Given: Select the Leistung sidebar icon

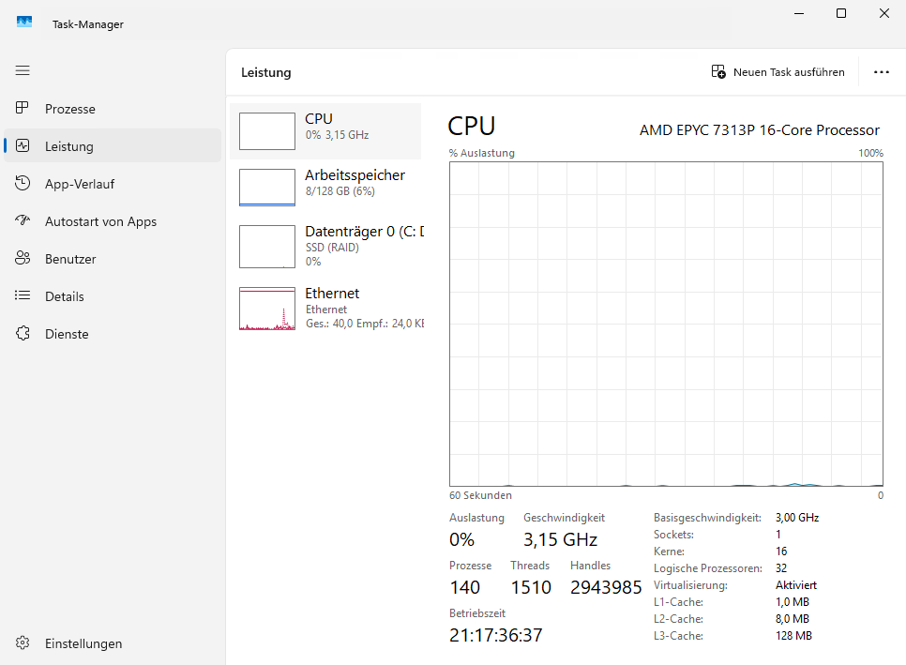Looking at the screenshot, I should tap(23, 146).
